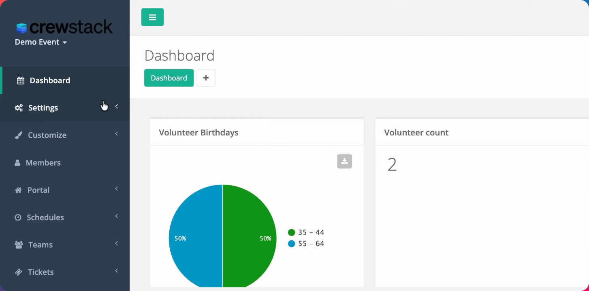Click the Portal home icon
Image resolution: width=589 pixels, height=291 pixels.
click(x=18, y=190)
